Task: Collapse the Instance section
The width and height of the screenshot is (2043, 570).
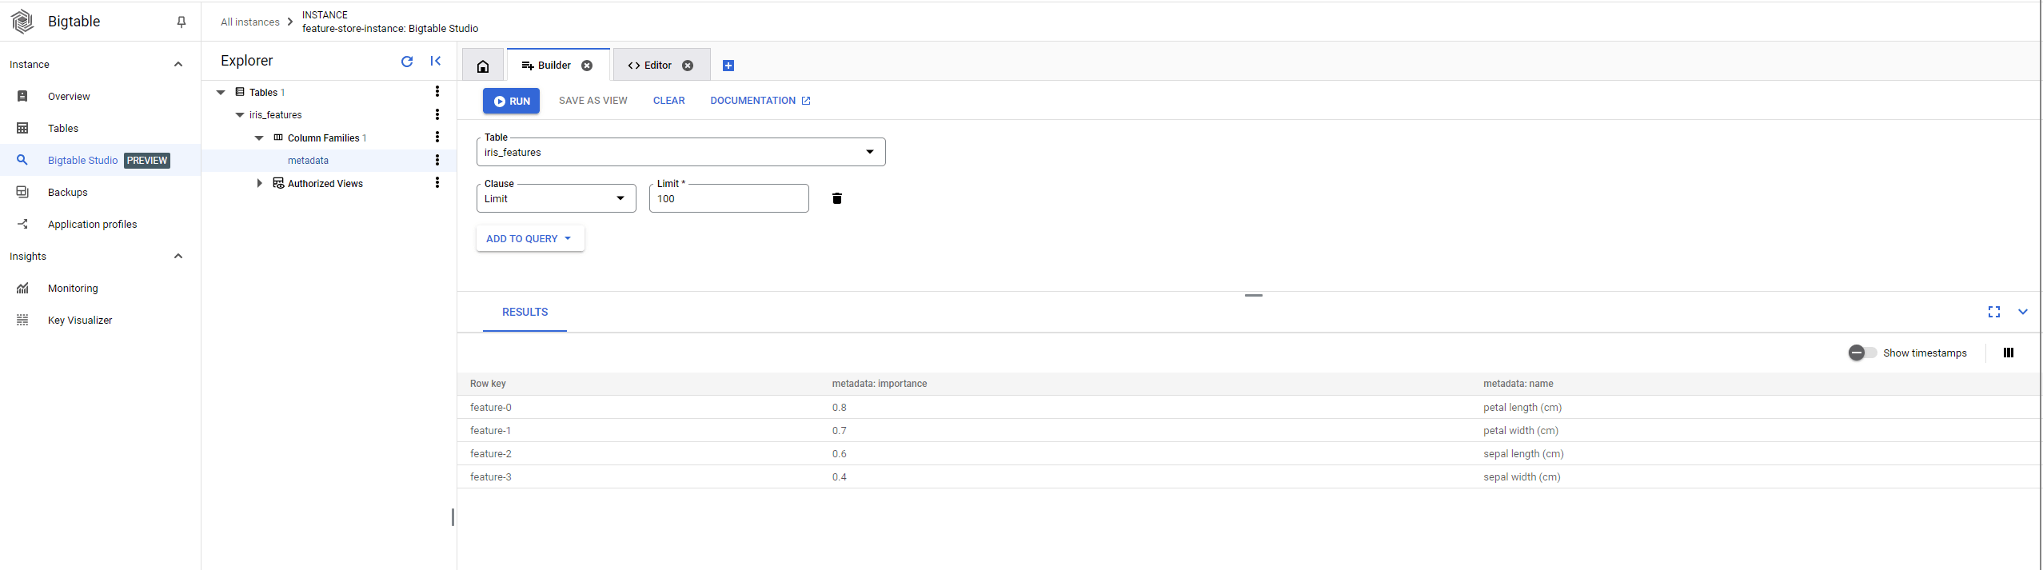Action: 178,64
